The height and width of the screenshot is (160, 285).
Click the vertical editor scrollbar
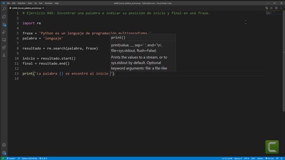pyautogui.click(x=284, y=61)
